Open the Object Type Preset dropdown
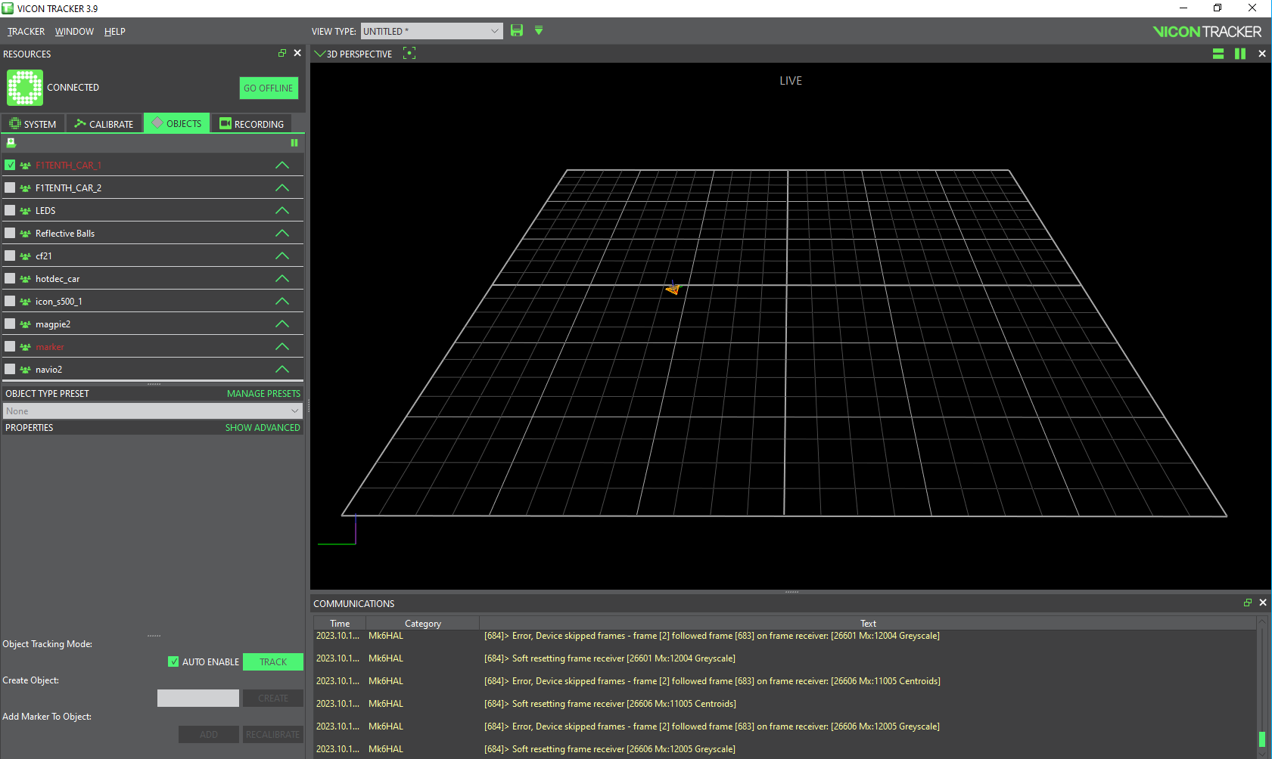Screen dimensions: 1272x759 point(152,410)
